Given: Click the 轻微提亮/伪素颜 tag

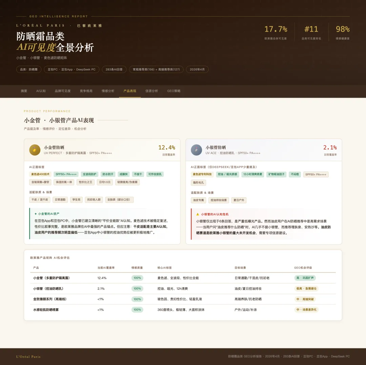Looking at the screenshot, I should [x=127, y=182].
